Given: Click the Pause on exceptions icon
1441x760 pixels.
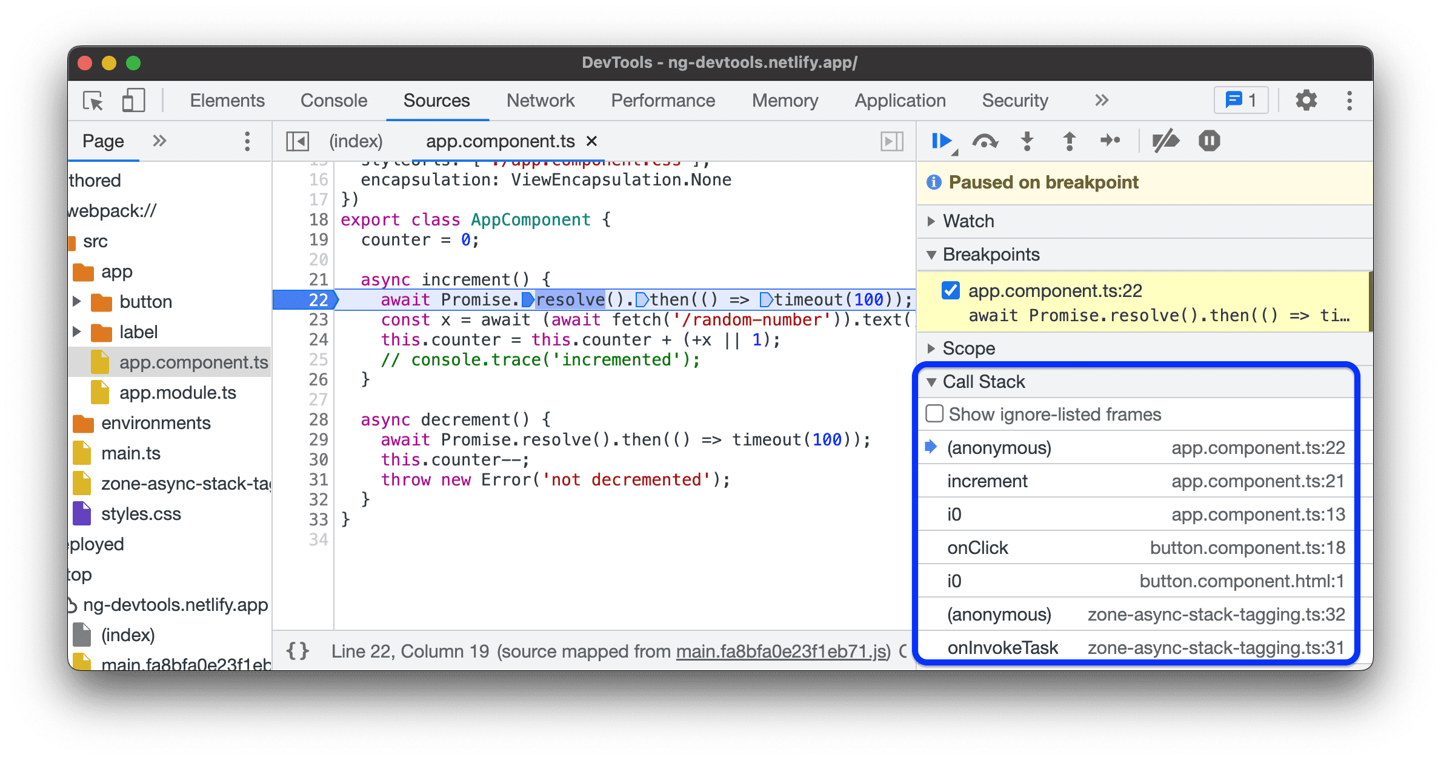Looking at the screenshot, I should (x=1208, y=141).
